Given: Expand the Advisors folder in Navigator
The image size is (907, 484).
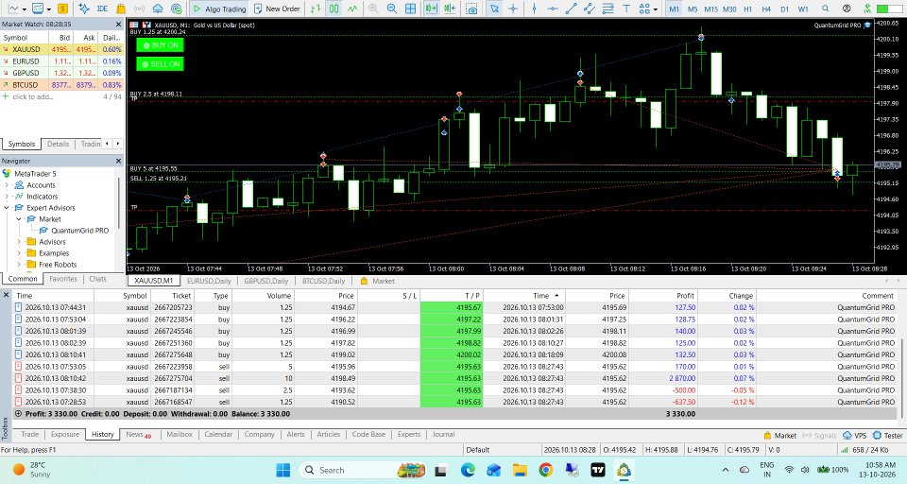Looking at the screenshot, I should pos(19,242).
